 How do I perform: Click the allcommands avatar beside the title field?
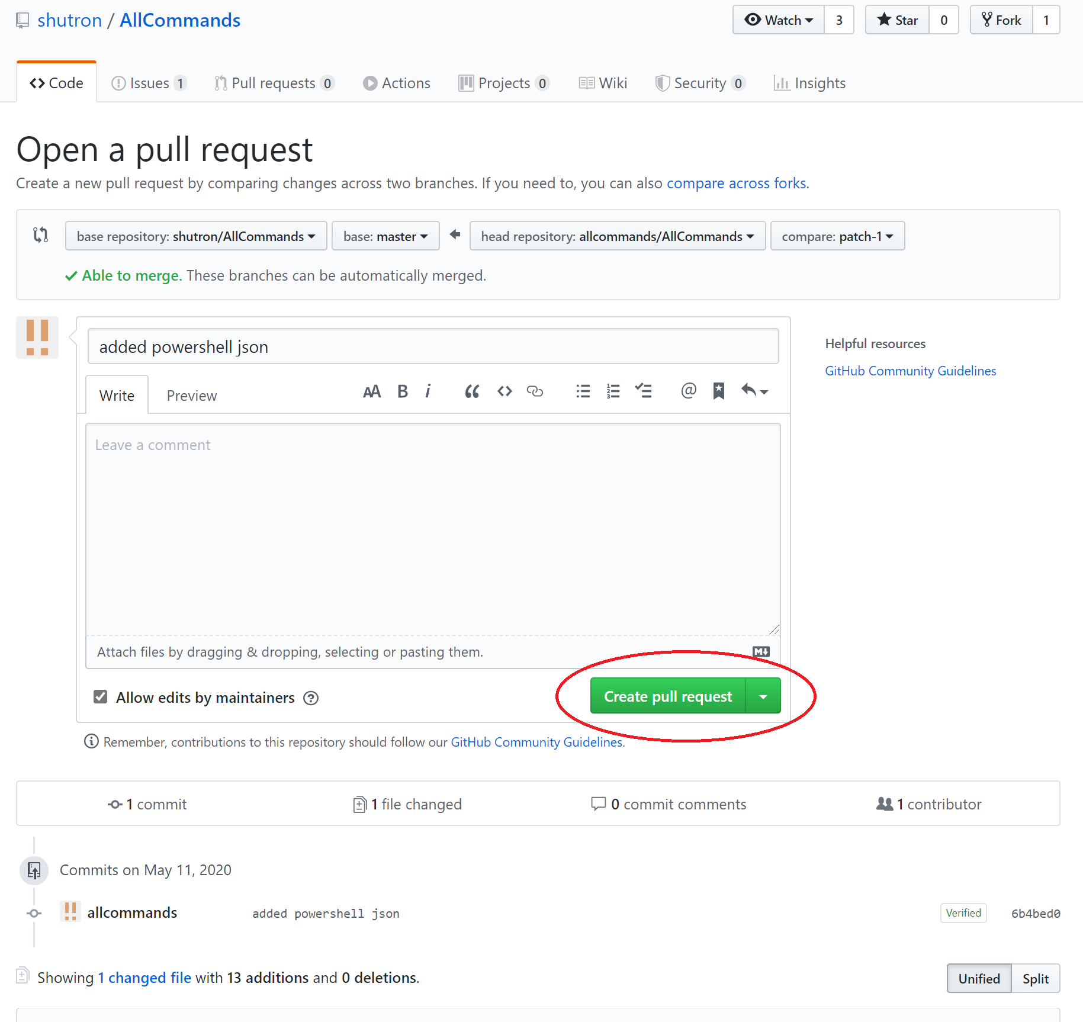[37, 338]
